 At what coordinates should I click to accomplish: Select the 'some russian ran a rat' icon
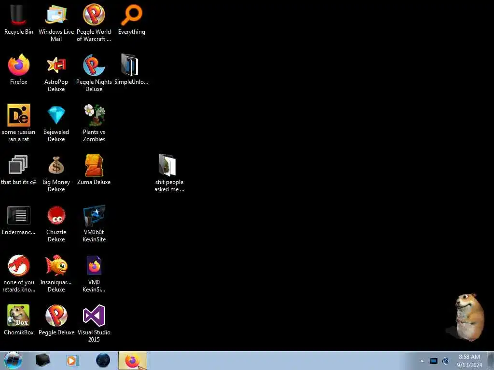(x=19, y=115)
